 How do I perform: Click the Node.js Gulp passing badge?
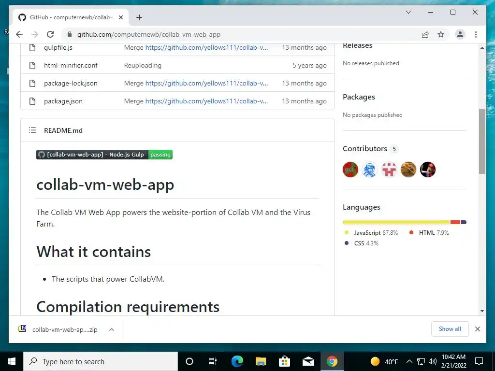[104, 155]
